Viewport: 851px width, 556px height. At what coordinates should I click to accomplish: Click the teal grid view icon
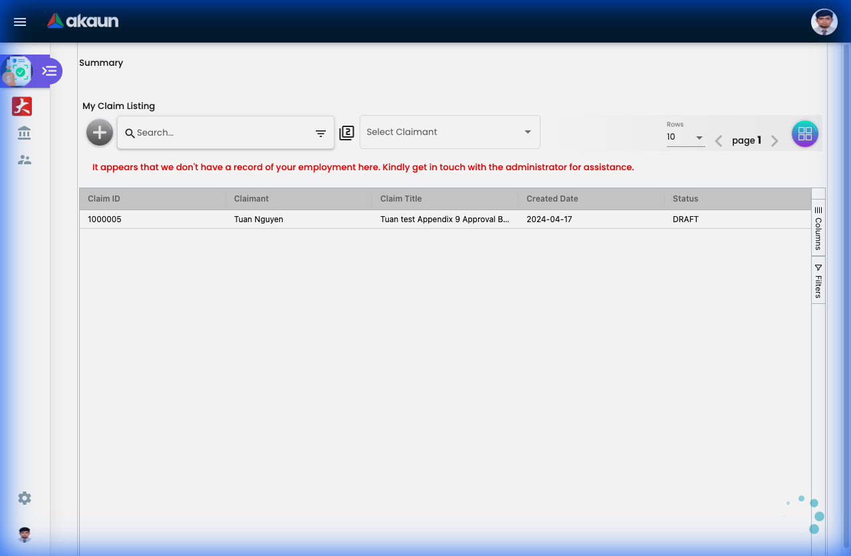point(805,134)
